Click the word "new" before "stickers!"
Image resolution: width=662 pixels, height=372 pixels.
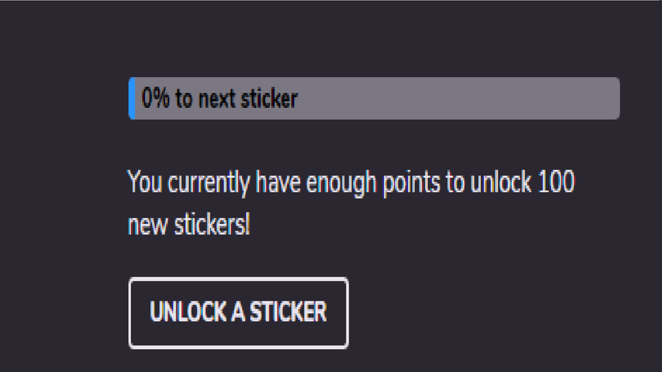click(146, 225)
